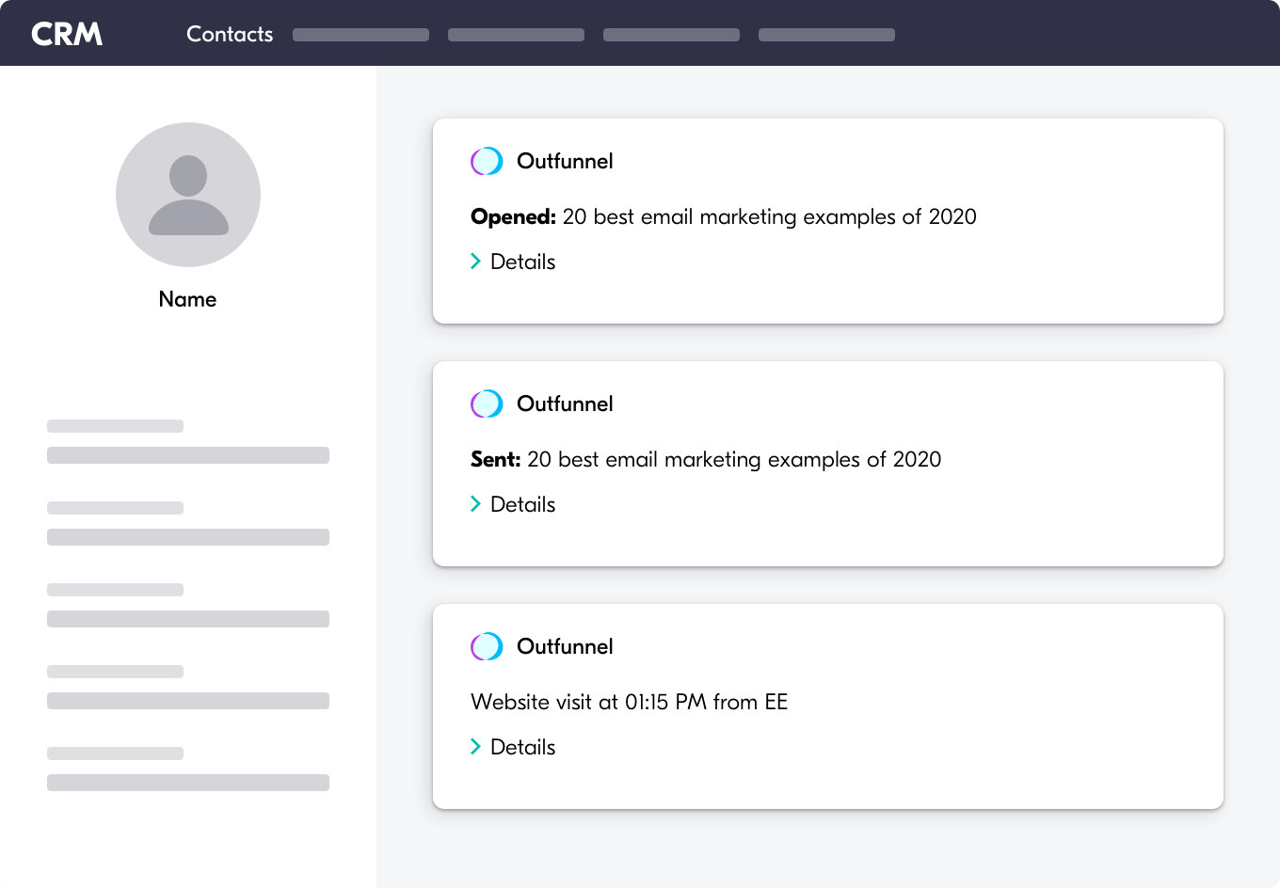Image resolution: width=1280 pixels, height=888 pixels.
Task: Select the Opened email subject line text
Action: (768, 216)
